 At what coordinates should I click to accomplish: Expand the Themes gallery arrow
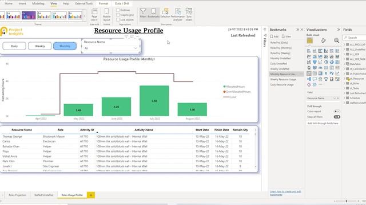[85, 17]
